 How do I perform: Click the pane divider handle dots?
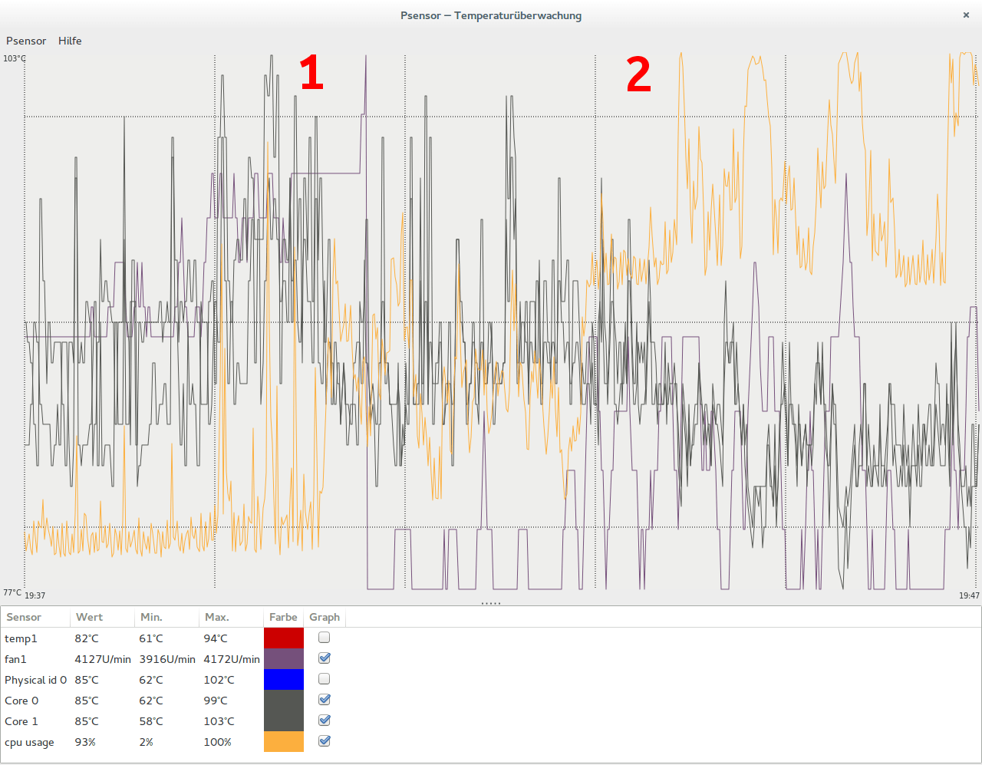point(491,603)
